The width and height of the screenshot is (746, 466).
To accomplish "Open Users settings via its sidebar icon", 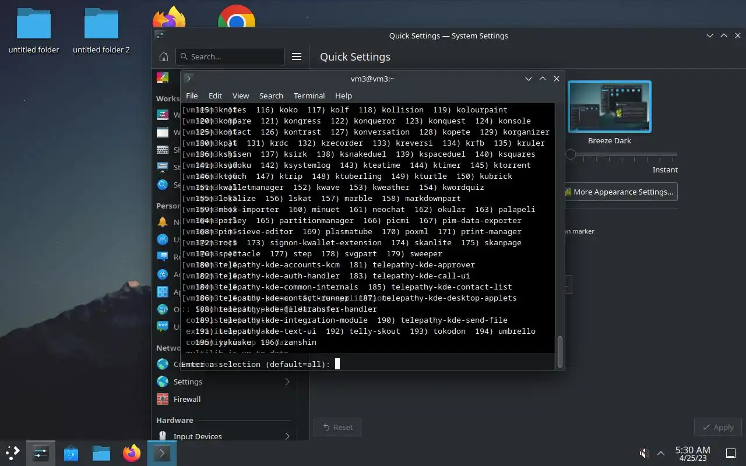I will [x=163, y=239].
